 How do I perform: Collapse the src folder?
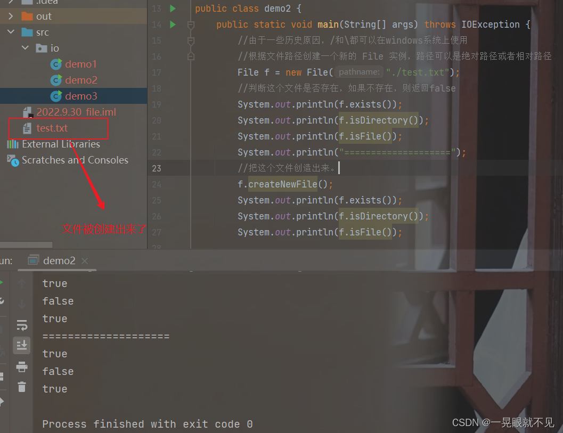pos(11,32)
